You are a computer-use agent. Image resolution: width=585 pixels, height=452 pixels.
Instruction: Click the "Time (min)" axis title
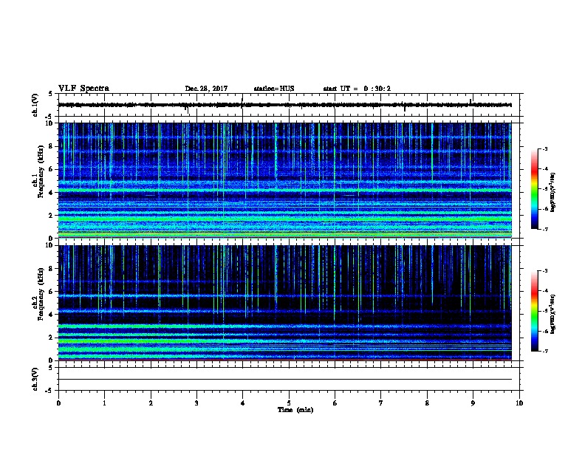[295, 410]
